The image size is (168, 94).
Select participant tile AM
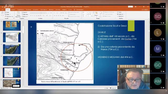click(x=158, y=81)
